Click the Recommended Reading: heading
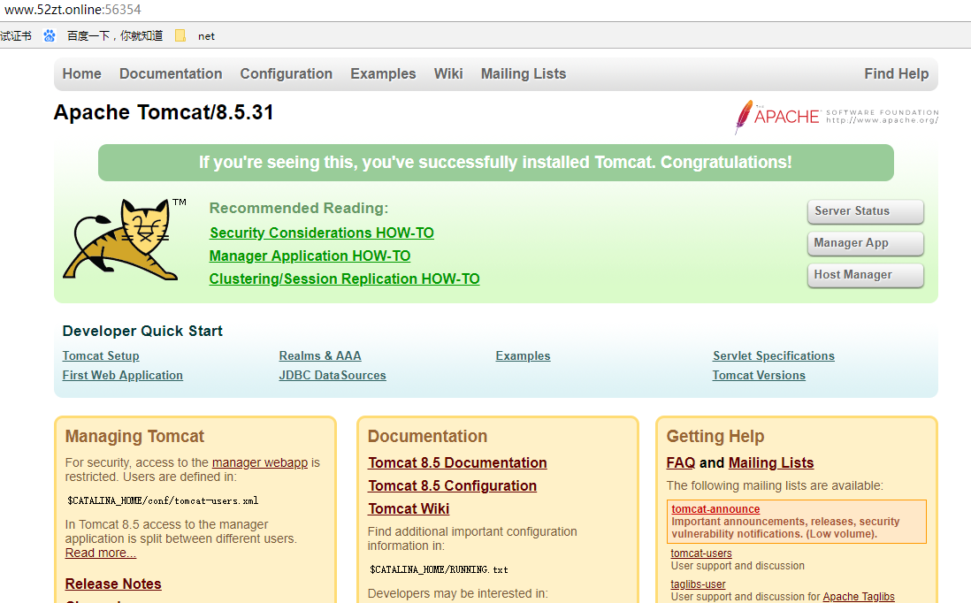This screenshot has height=603, width=971. tap(299, 208)
